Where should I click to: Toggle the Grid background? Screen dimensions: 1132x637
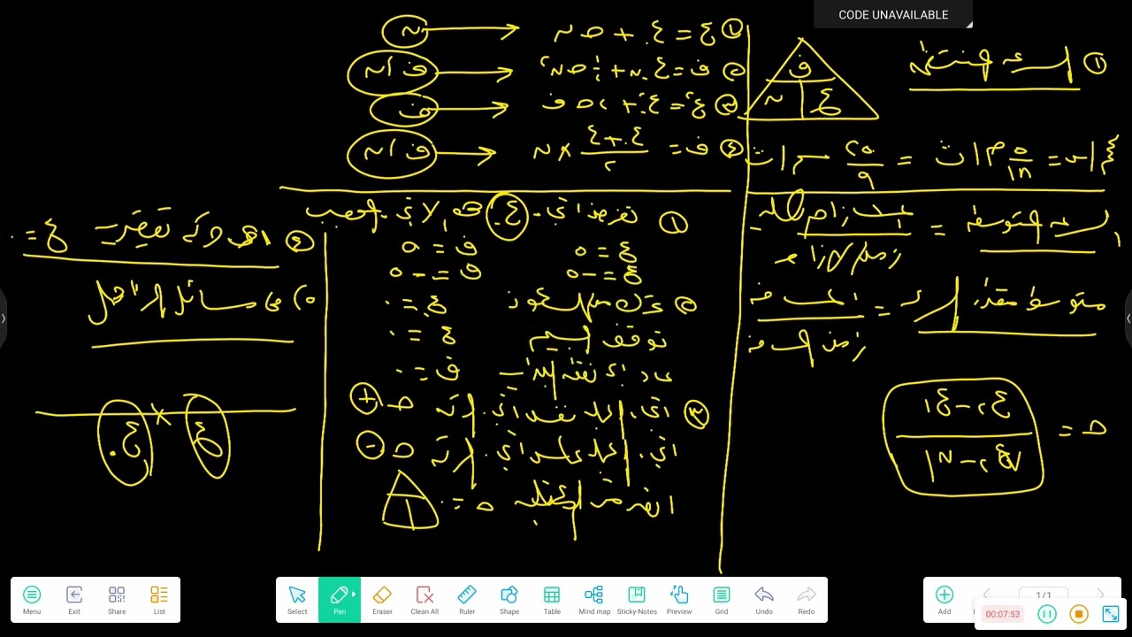tap(722, 600)
